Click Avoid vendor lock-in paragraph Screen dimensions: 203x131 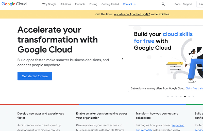[39, 127]
